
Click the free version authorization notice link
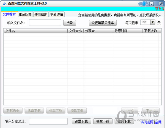pos(120,15)
